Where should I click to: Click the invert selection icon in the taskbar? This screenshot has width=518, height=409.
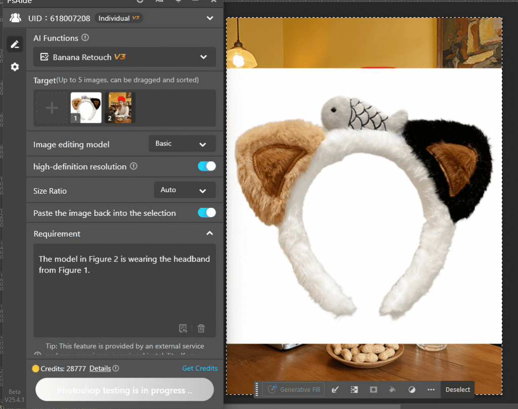[354, 389]
